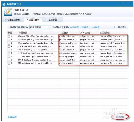The height and width of the screenshot is (122, 134).
Task: Click keyword2 cell "western military canv..."
Action: (x=112, y=63)
